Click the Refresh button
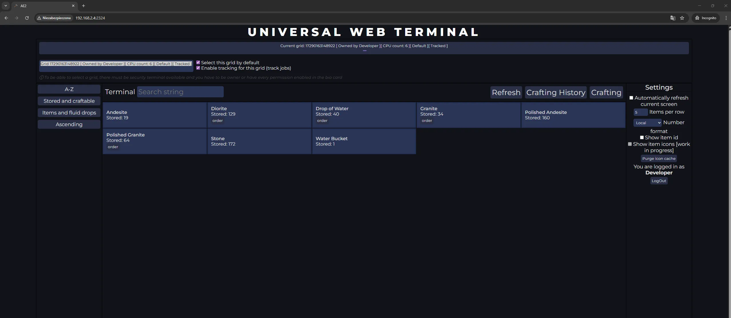731x318 pixels. click(506, 92)
